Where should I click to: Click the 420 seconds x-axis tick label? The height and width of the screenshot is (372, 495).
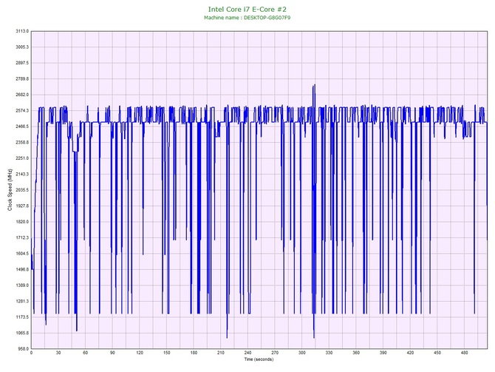tap(410, 353)
